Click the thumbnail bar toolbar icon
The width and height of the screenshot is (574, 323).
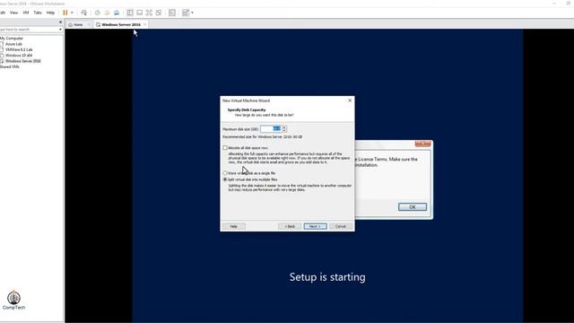pos(140,13)
